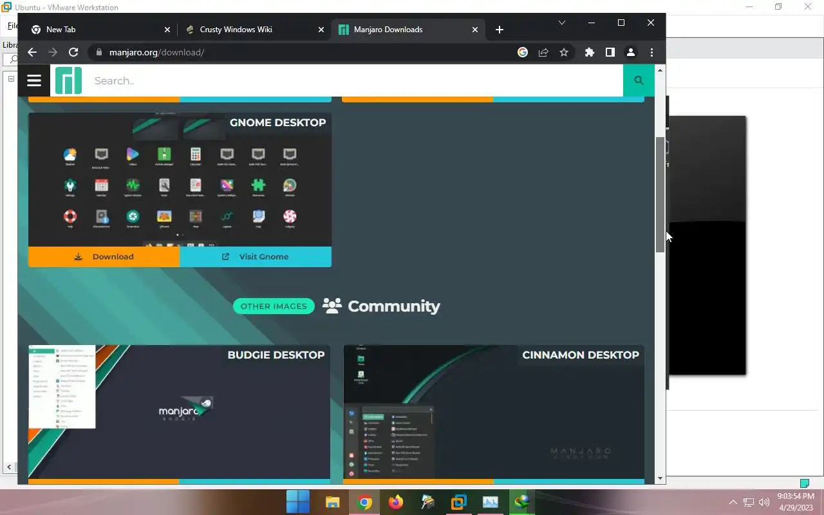
Task: Click the Google icon in address bar
Action: 523,52
